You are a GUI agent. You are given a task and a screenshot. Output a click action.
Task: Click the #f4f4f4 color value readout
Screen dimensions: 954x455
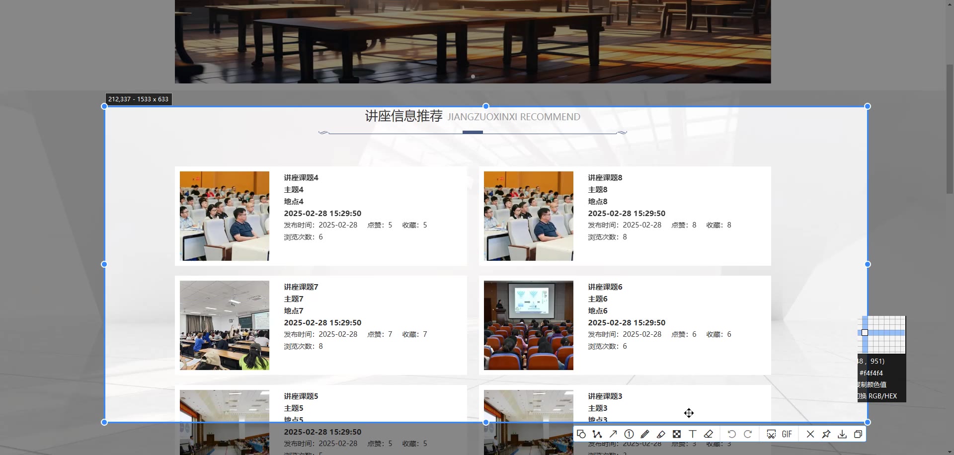tap(871, 373)
